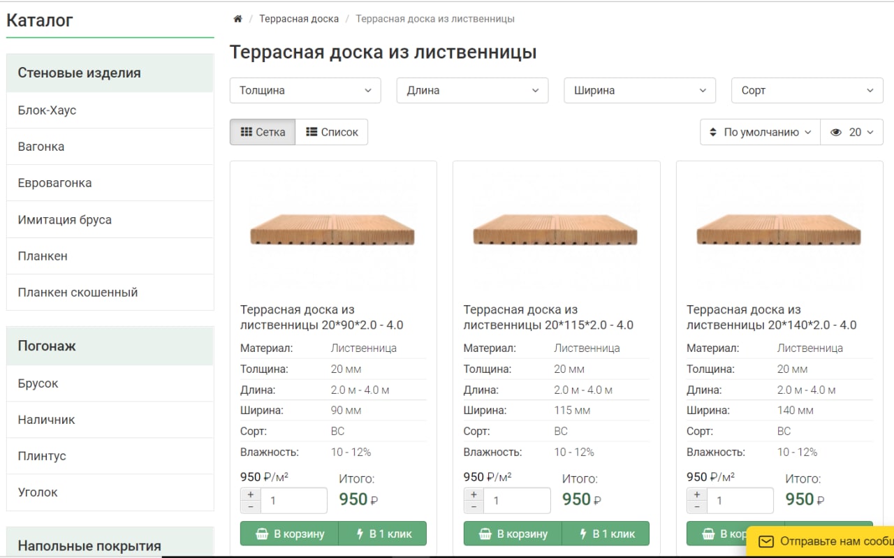This screenshot has height=558, width=894.
Task: Increase quantity with plus for 20*90 board
Action: tap(251, 494)
